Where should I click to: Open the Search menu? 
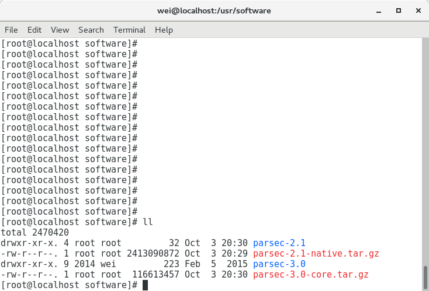tap(91, 30)
